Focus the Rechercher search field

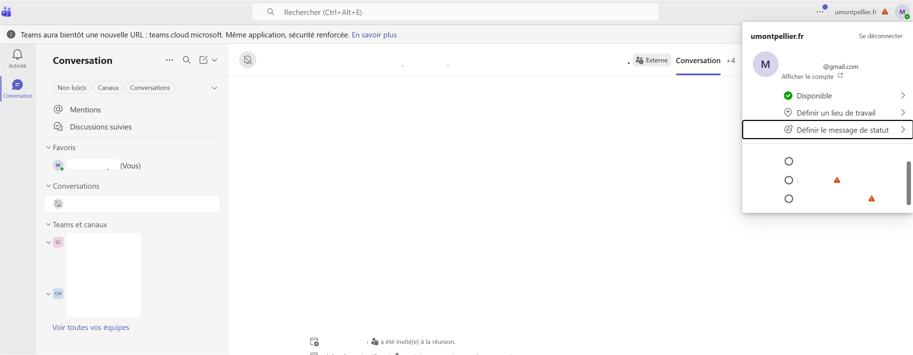click(455, 12)
